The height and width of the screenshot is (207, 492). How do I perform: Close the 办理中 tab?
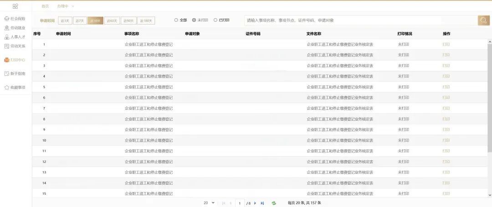[x=73, y=6]
